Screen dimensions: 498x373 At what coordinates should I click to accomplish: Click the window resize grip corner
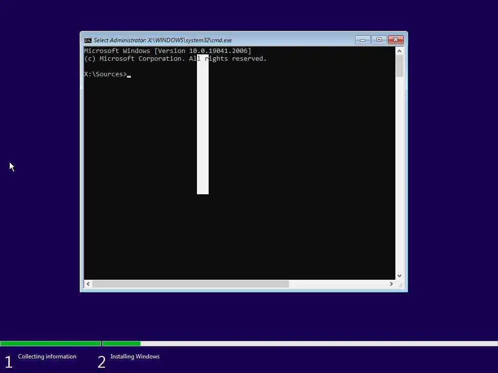pyautogui.click(x=400, y=284)
